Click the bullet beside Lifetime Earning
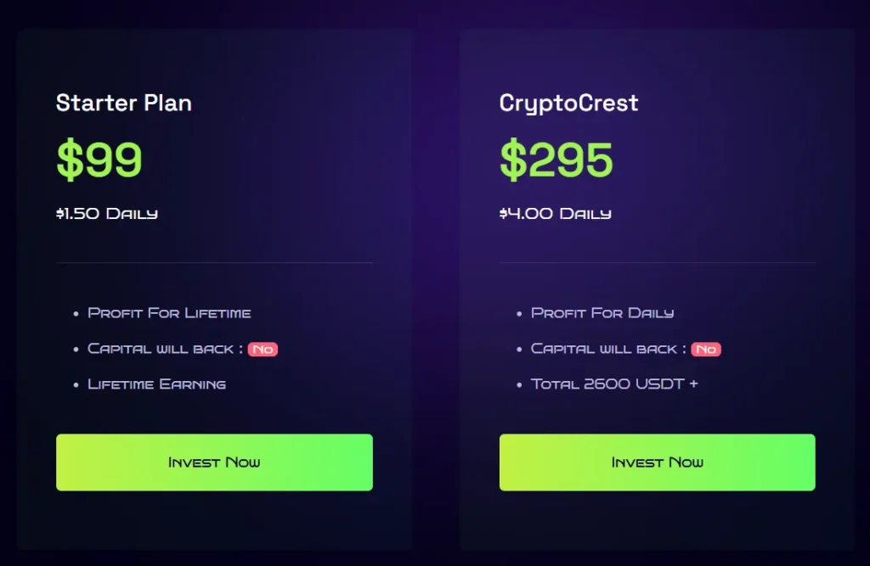870x566 pixels. coord(76,385)
